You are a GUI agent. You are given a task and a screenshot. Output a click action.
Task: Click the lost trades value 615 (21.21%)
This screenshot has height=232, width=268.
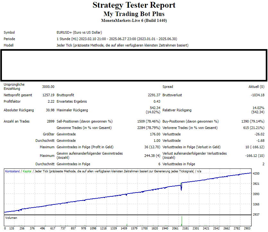pos(254,128)
